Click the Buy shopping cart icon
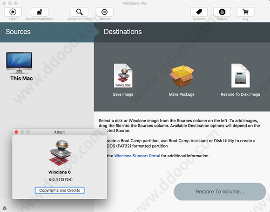Viewport: 270px width, 212px height. [245, 12]
